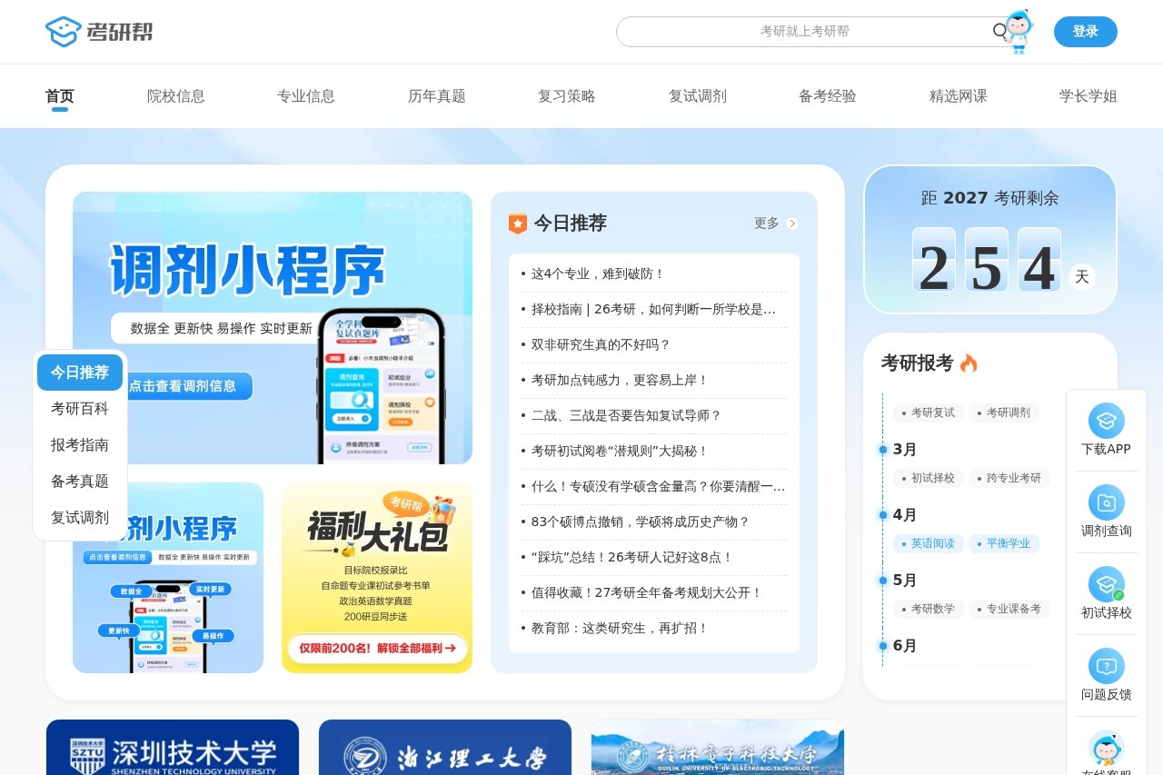
Task: Click the circular arrow next to 更多
Action: click(792, 224)
